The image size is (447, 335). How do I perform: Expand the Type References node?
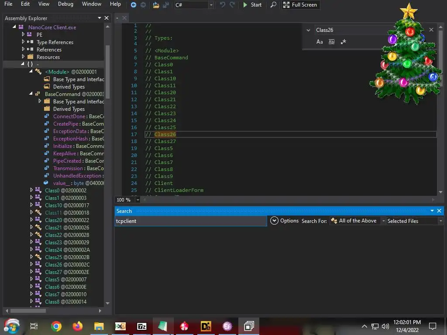click(x=23, y=42)
